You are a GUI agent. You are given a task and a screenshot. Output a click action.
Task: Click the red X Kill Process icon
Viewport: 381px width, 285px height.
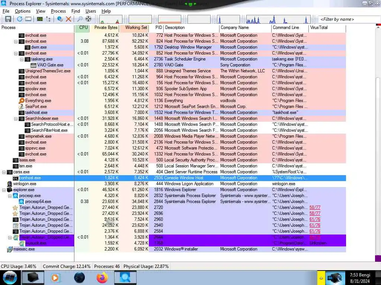coord(68,19)
